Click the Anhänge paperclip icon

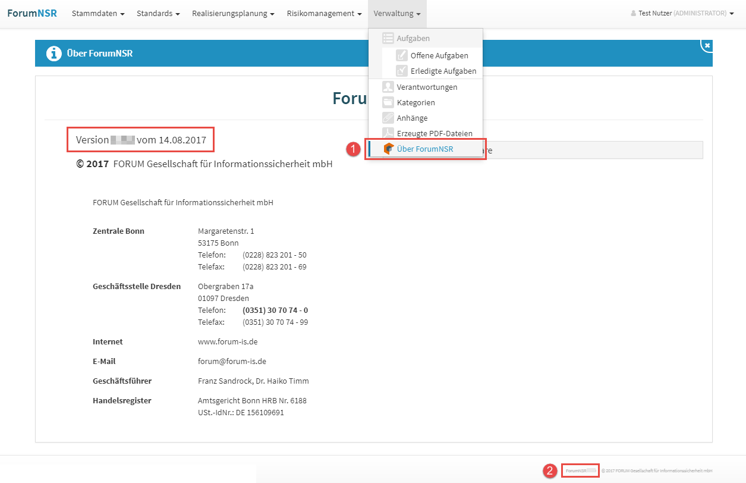click(x=388, y=118)
